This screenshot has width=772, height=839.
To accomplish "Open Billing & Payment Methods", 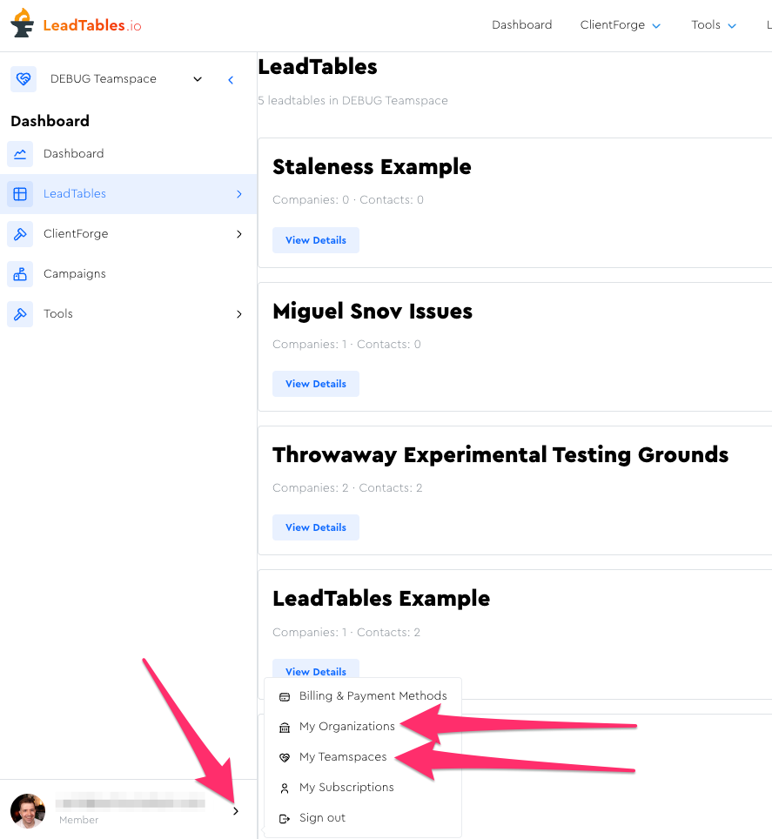I will pyautogui.click(x=373, y=696).
